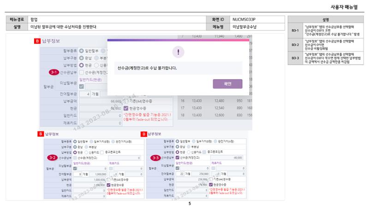The image size is (369, 207).
Task: Click 제휴카드 amount field in the top panel
Action: coord(101,123)
